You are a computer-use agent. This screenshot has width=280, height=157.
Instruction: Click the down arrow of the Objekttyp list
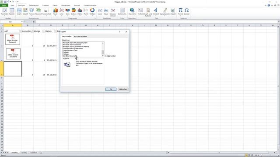[x=103, y=56]
